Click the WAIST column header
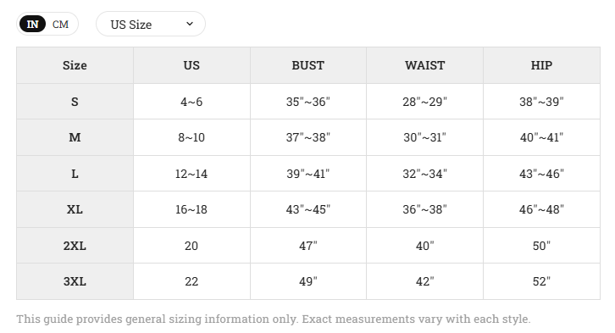 [424, 65]
